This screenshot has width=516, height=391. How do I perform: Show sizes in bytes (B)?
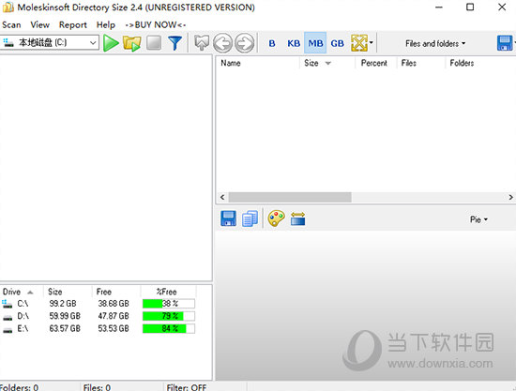click(272, 43)
